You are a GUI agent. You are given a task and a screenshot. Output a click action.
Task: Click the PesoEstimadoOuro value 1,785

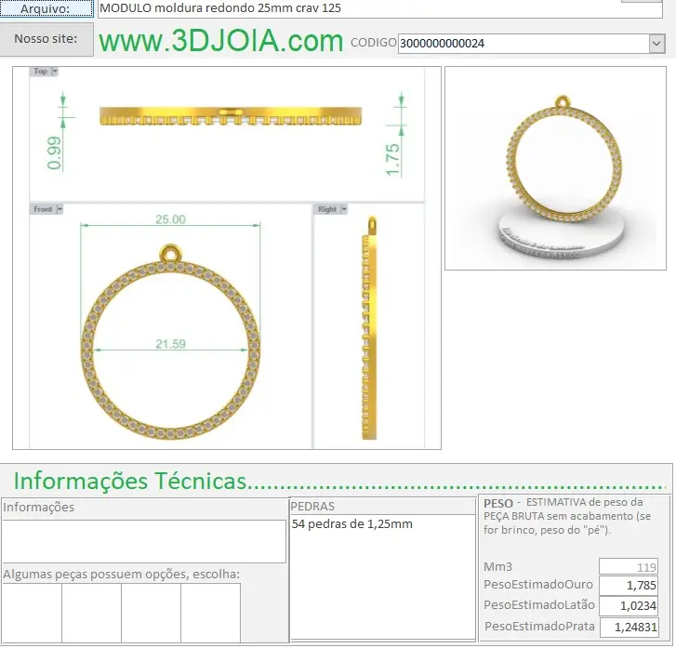pyautogui.click(x=629, y=585)
